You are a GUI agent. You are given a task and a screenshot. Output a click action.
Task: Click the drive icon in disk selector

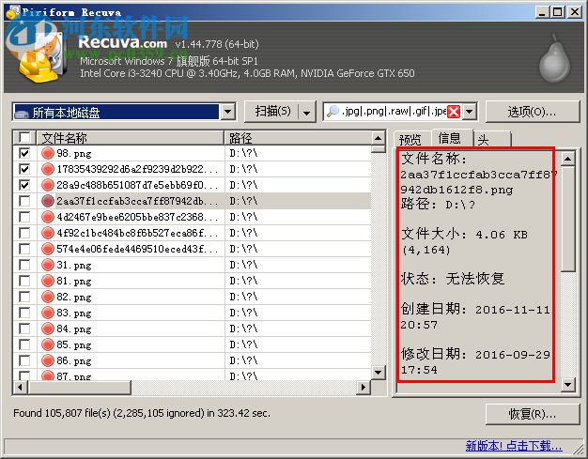tap(22, 114)
